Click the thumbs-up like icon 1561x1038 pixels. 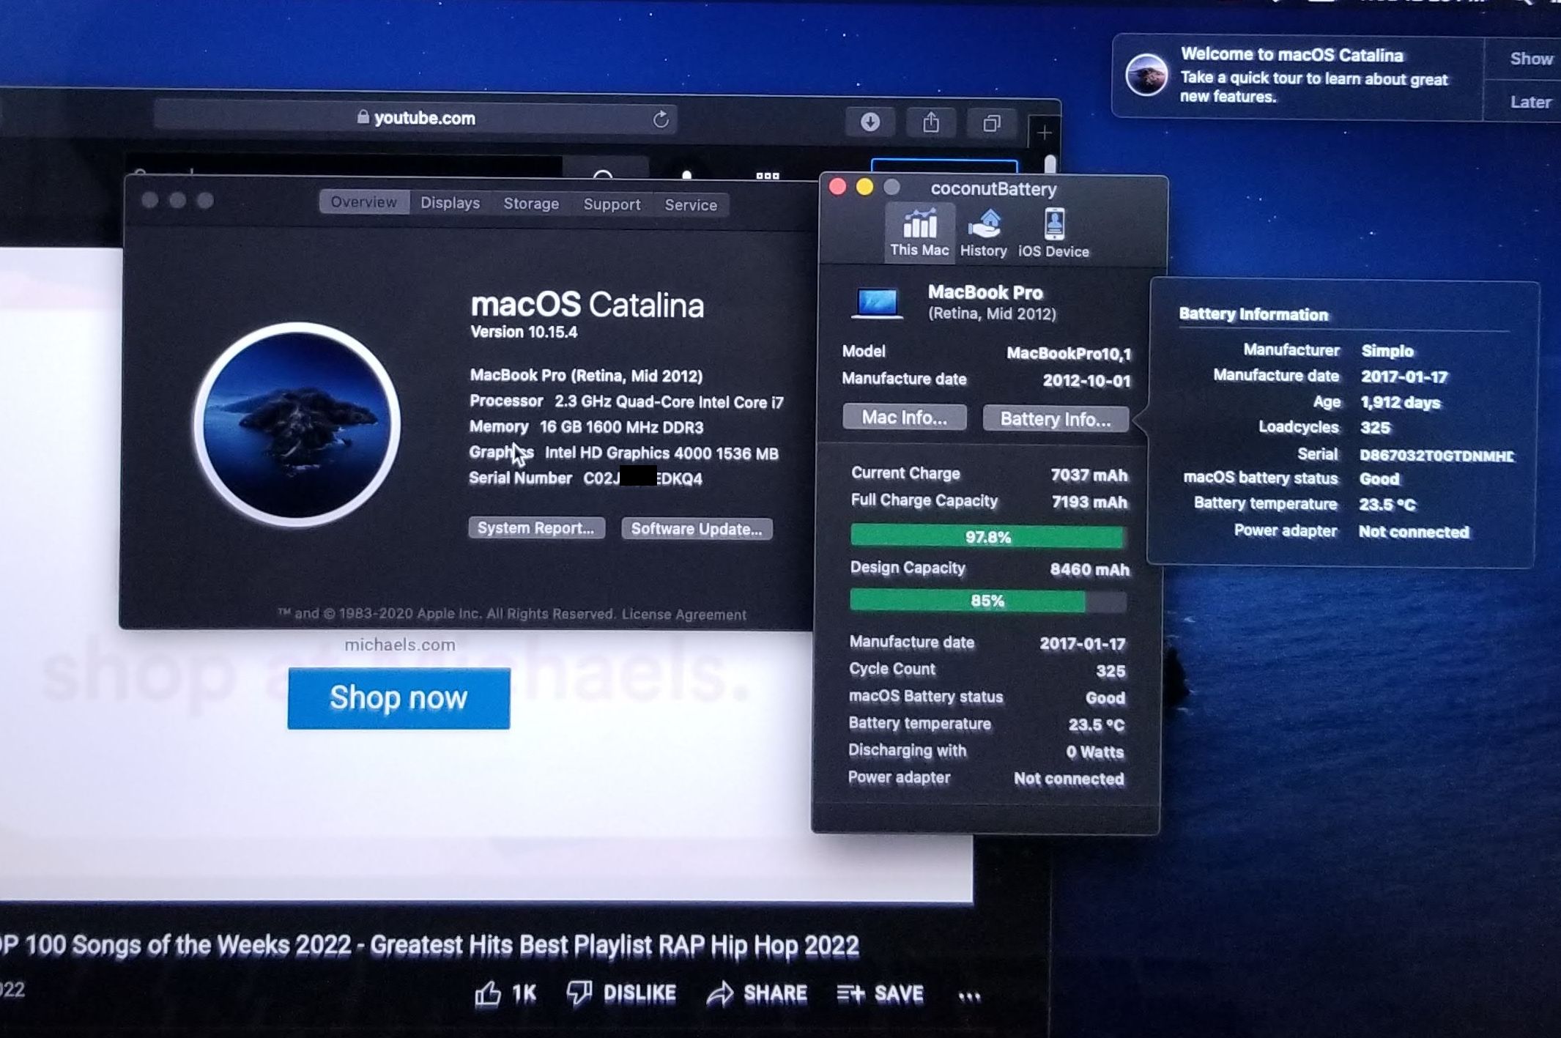488,993
